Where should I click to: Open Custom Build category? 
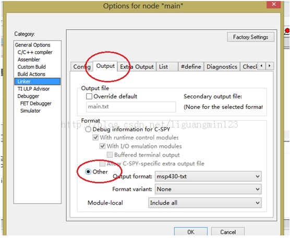click(x=32, y=67)
